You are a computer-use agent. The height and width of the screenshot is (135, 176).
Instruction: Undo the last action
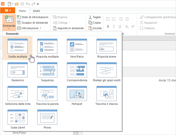pyautogui.click(x=28, y=4)
